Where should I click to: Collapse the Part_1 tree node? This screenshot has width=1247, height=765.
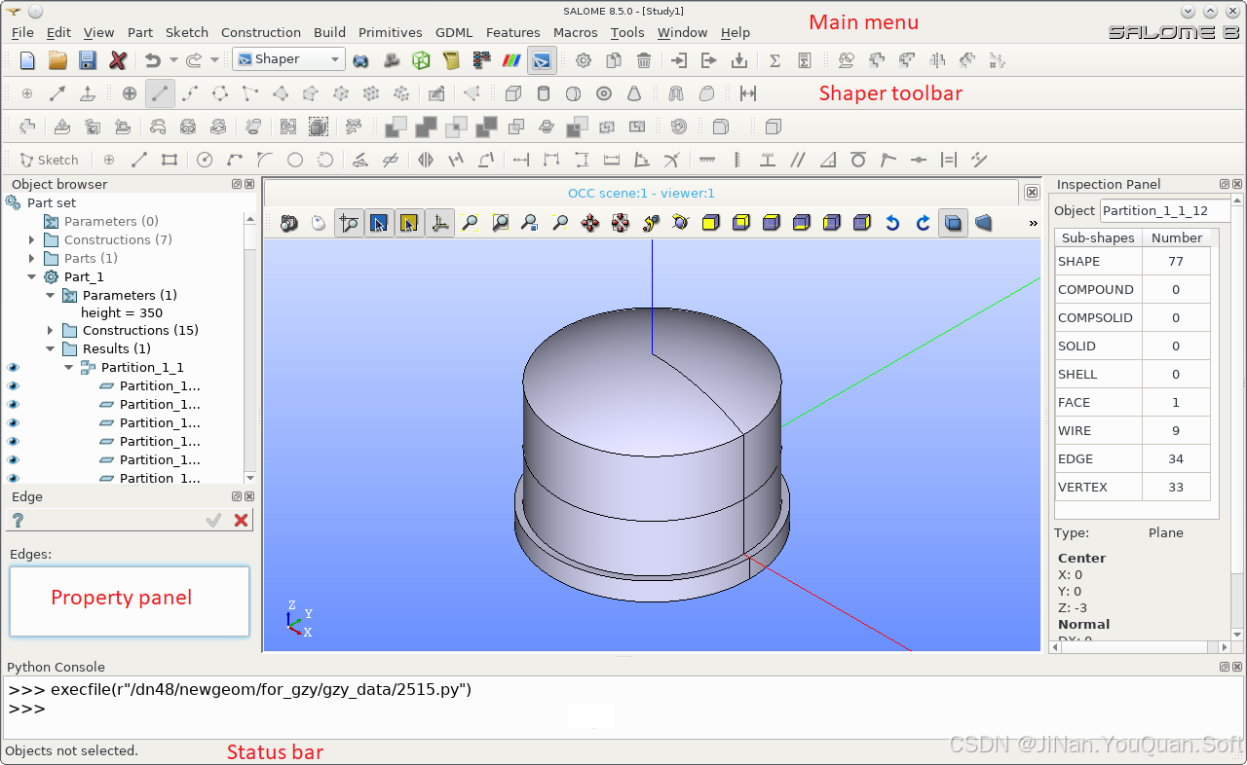pos(31,276)
